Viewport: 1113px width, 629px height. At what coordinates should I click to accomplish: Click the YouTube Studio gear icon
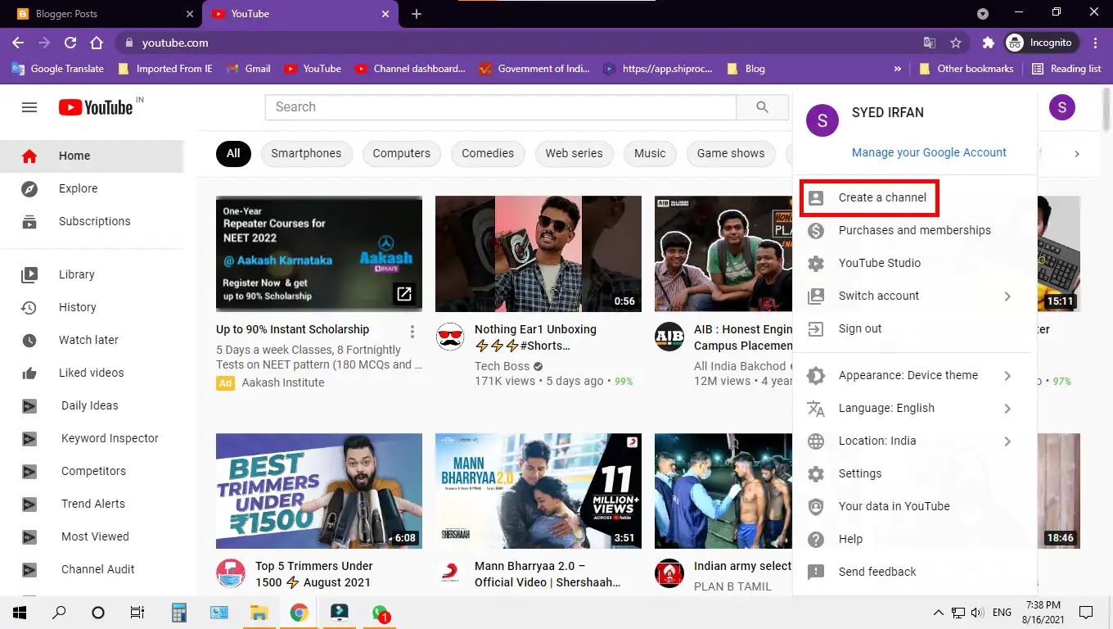pyautogui.click(x=816, y=264)
